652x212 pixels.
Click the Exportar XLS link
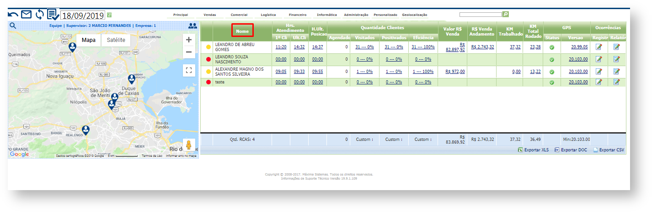[533, 150]
